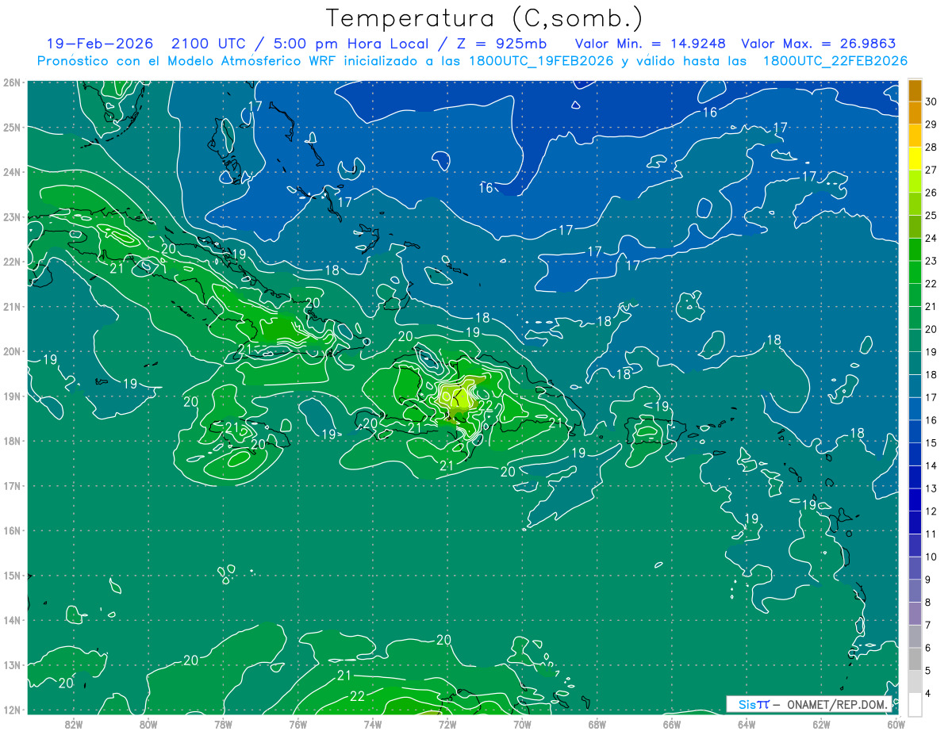This screenshot has height=735, width=952.
Task: Select the valid-until time '1800UTC_22FEB2026'
Action: (x=835, y=61)
